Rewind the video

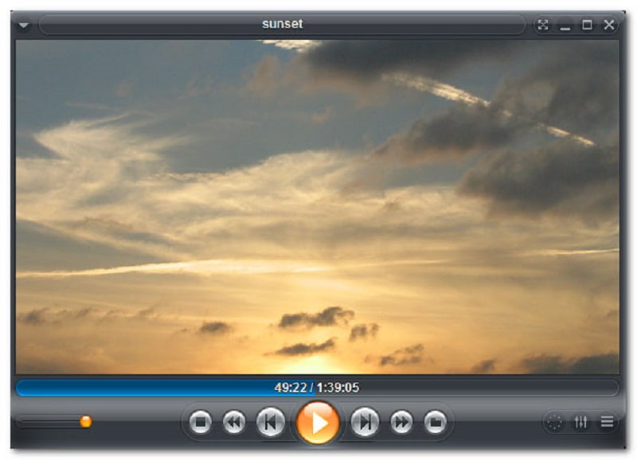point(234,423)
